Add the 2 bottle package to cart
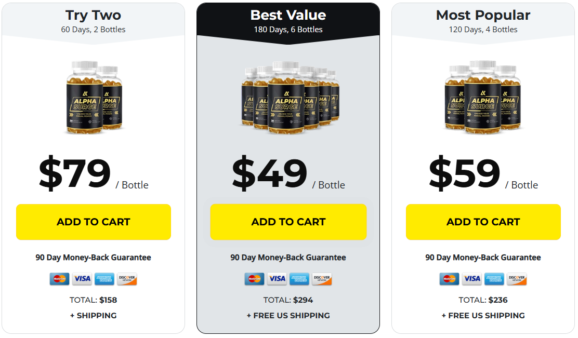 coord(94,222)
